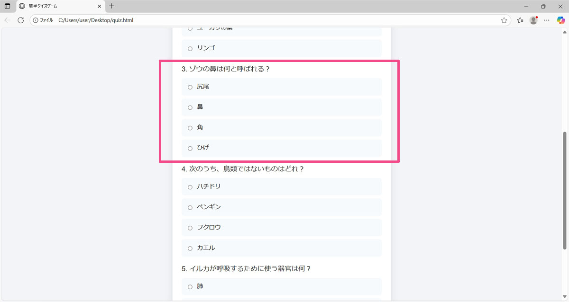The height and width of the screenshot is (302, 569).
Task: Select the 尻尾 radio option
Action: [190, 87]
